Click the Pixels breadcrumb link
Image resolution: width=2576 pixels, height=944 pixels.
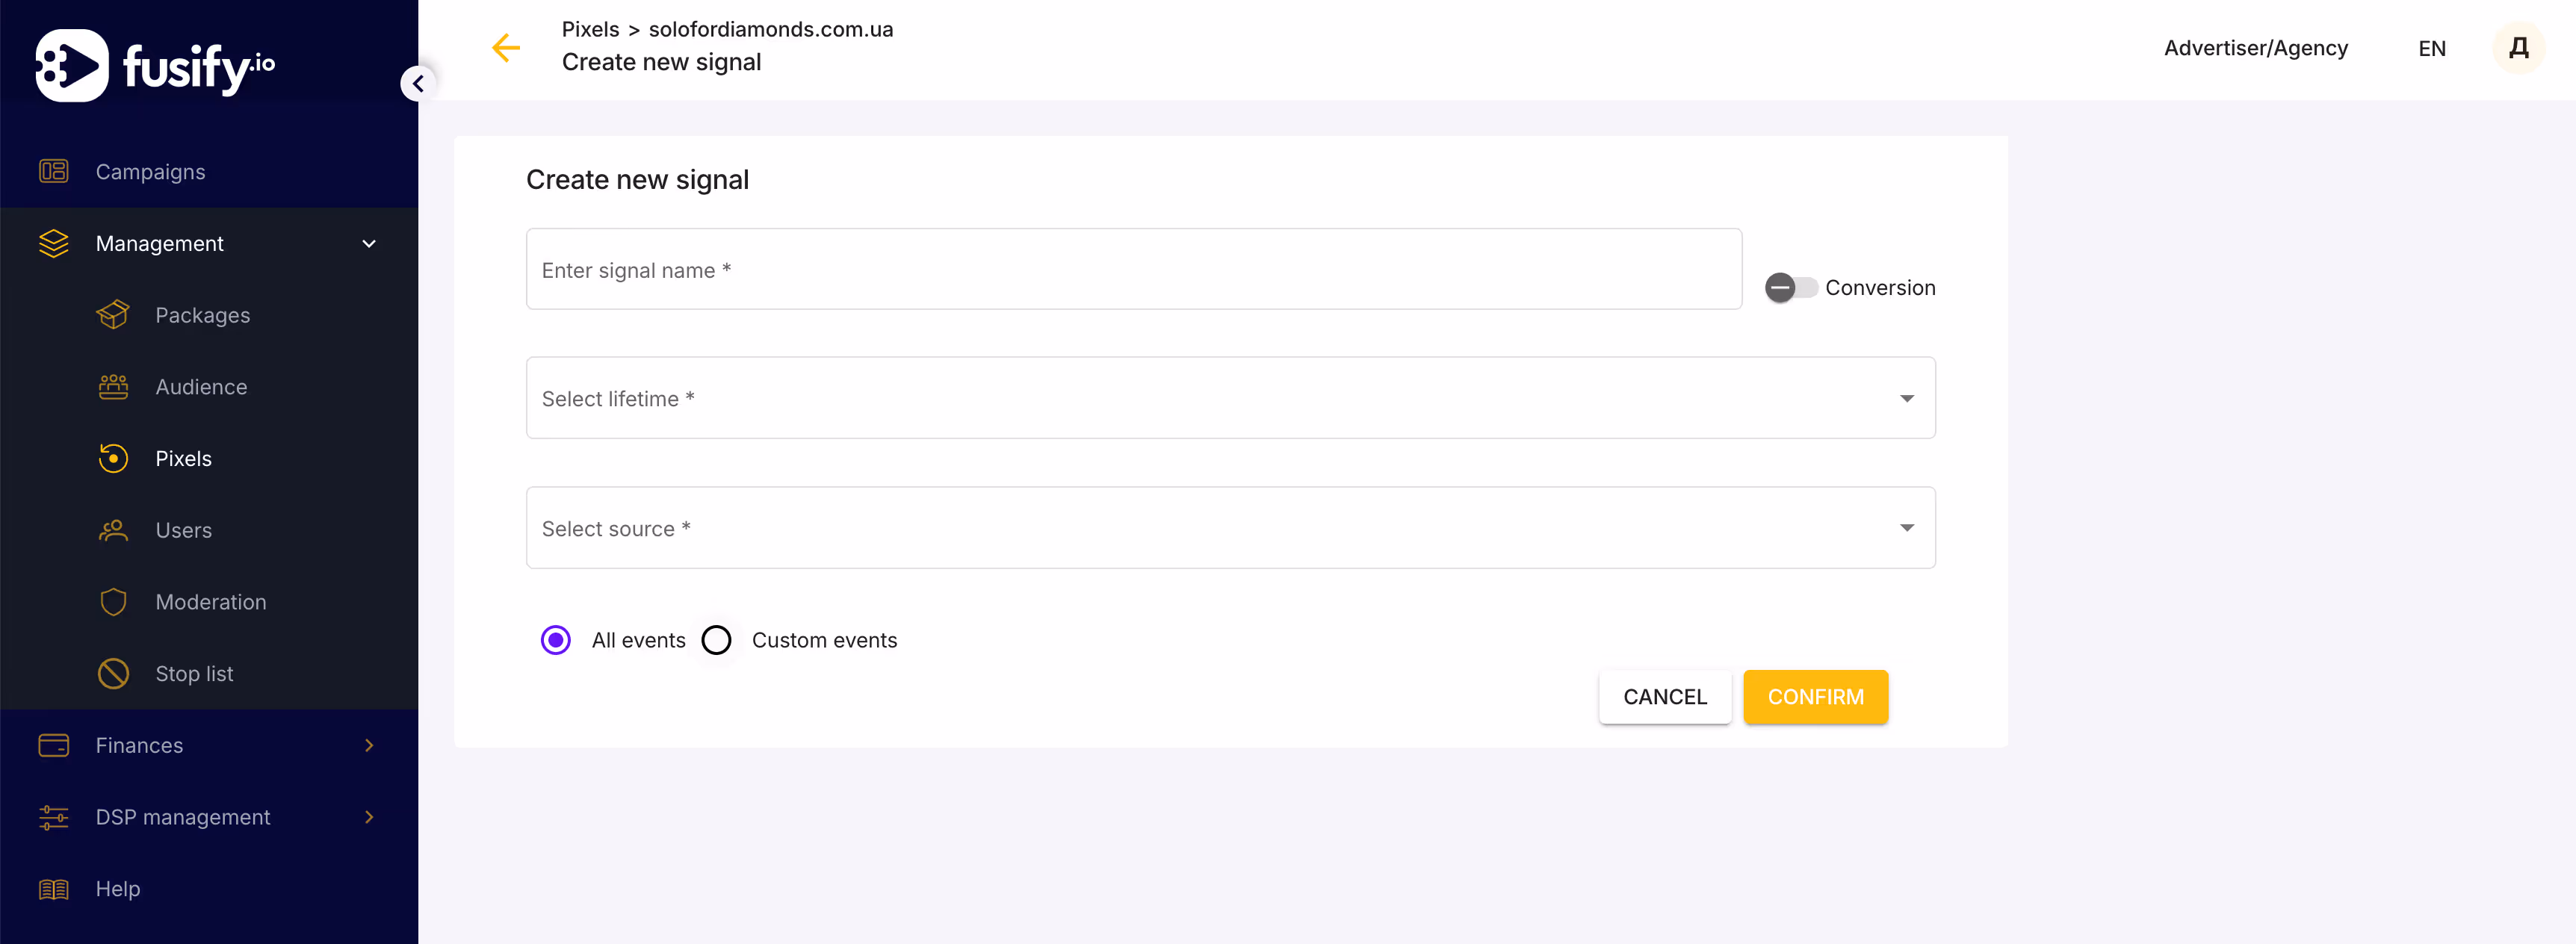(590, 29)
